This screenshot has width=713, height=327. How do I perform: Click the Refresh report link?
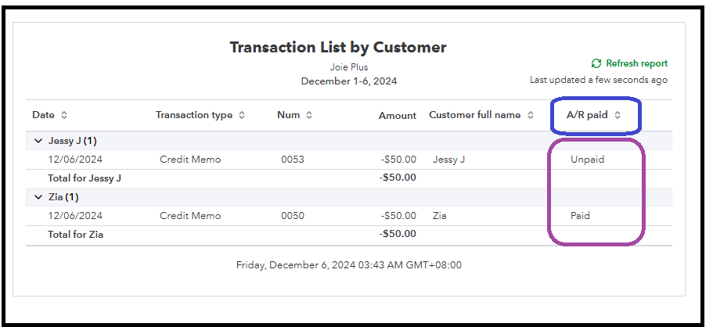[636, 63]
